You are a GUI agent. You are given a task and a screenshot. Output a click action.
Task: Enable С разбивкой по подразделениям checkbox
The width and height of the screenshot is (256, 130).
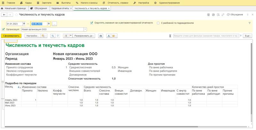158,23
